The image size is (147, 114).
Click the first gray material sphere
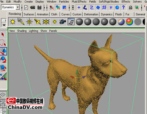[x=79, y=22]
